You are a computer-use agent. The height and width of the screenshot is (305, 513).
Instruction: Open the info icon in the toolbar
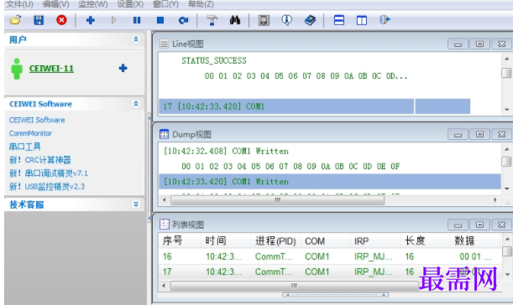[286, 20]
